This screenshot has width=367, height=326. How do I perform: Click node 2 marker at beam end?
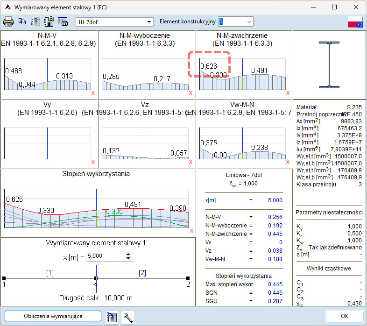[x=188, y=278]
